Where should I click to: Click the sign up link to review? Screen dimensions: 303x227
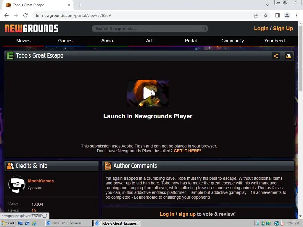coord(187,214)
